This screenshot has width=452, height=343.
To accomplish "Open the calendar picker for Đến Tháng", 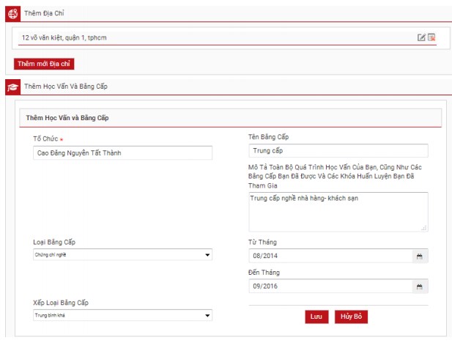I will [420, 287].
